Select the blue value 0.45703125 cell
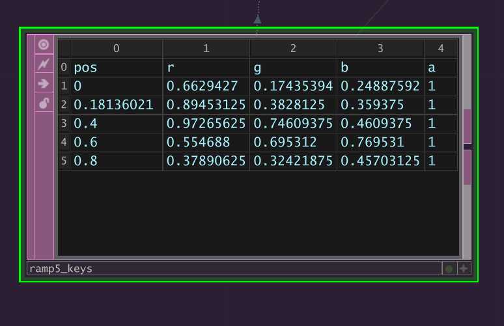 point(380,161)
